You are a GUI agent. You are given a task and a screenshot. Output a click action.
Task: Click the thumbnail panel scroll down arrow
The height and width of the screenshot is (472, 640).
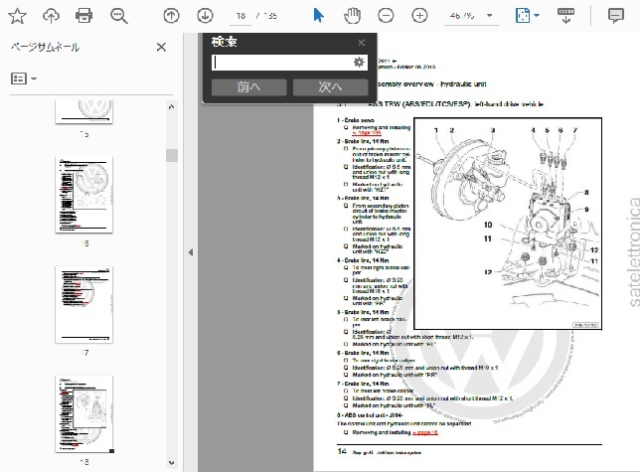[x=172, y=463]
